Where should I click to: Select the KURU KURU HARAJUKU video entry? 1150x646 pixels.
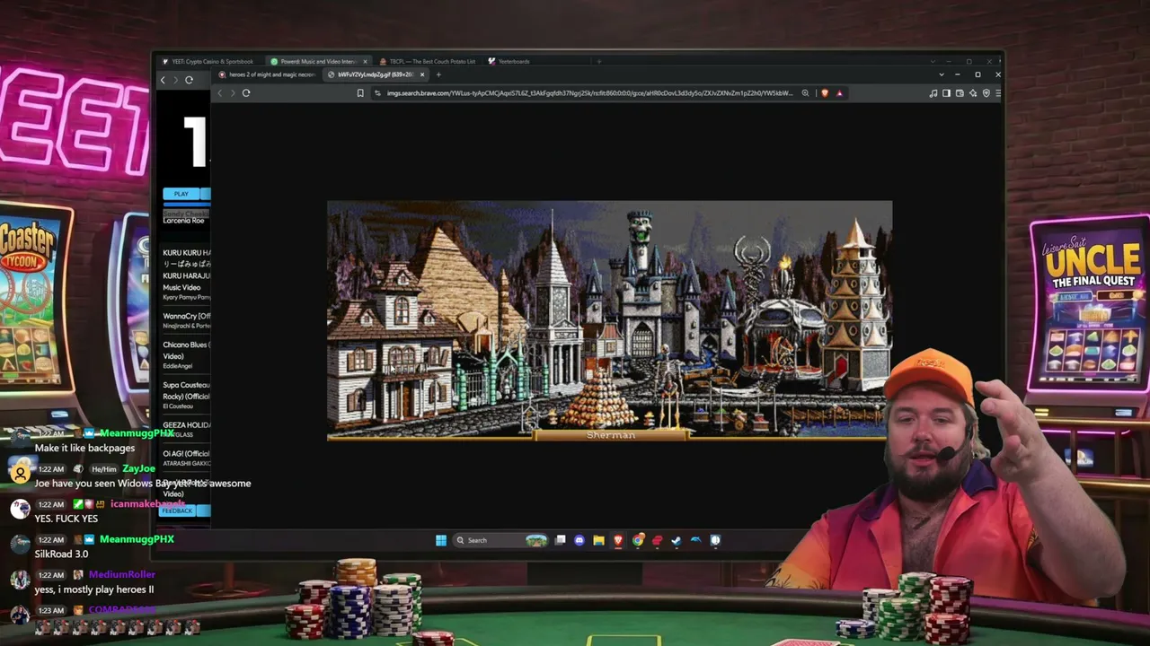tap(186, 275)
